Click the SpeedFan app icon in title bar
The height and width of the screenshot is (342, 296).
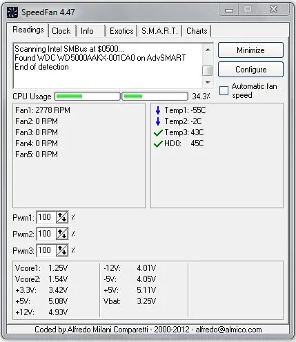pyautogui.click(x=12, y=12)
